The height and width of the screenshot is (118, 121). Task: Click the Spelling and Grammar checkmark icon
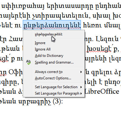click(28, 62)
